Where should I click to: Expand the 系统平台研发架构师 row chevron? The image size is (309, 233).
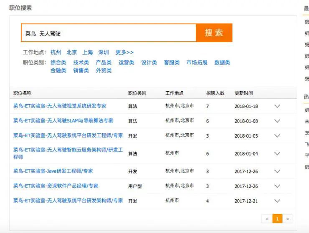pyautogui.click(x=277, y=201)
